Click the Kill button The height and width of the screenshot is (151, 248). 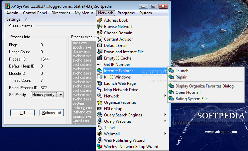23,112
